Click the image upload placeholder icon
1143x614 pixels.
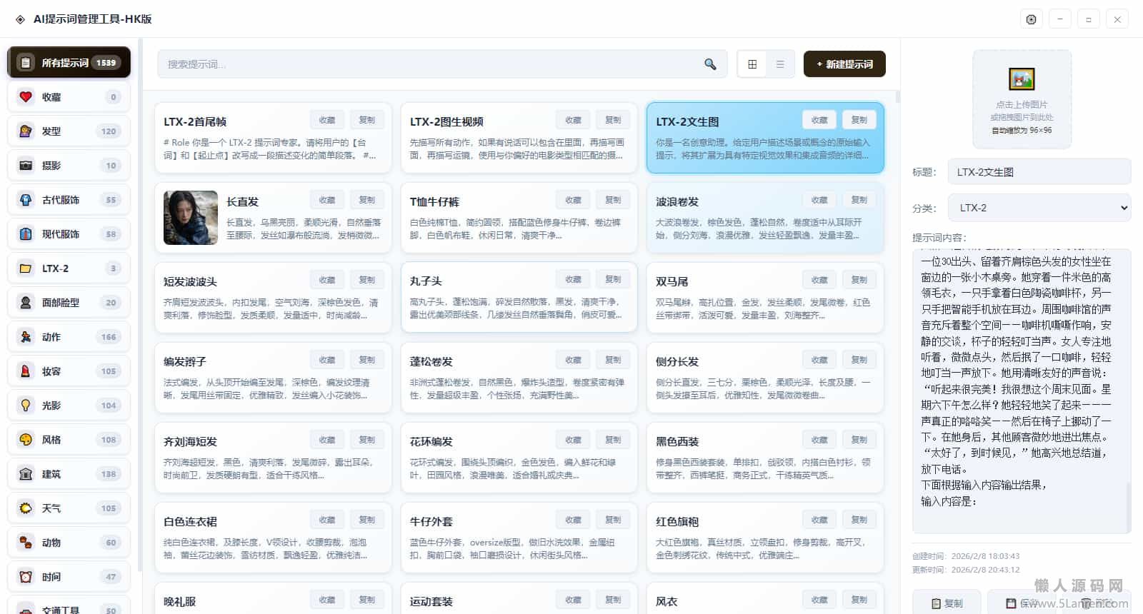[x=1022, y=79]
